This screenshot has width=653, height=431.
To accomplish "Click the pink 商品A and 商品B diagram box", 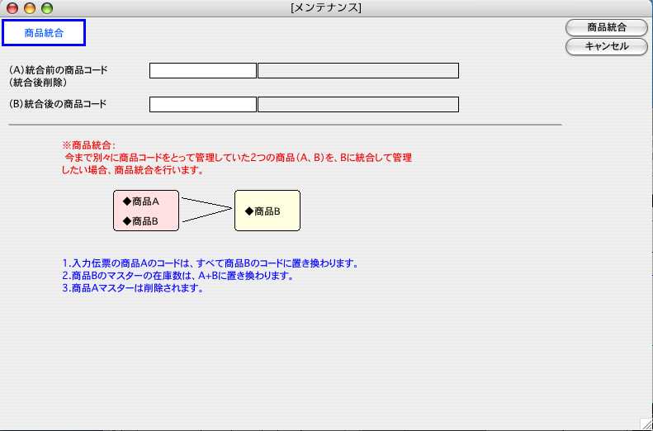I will tap(146, 211).
